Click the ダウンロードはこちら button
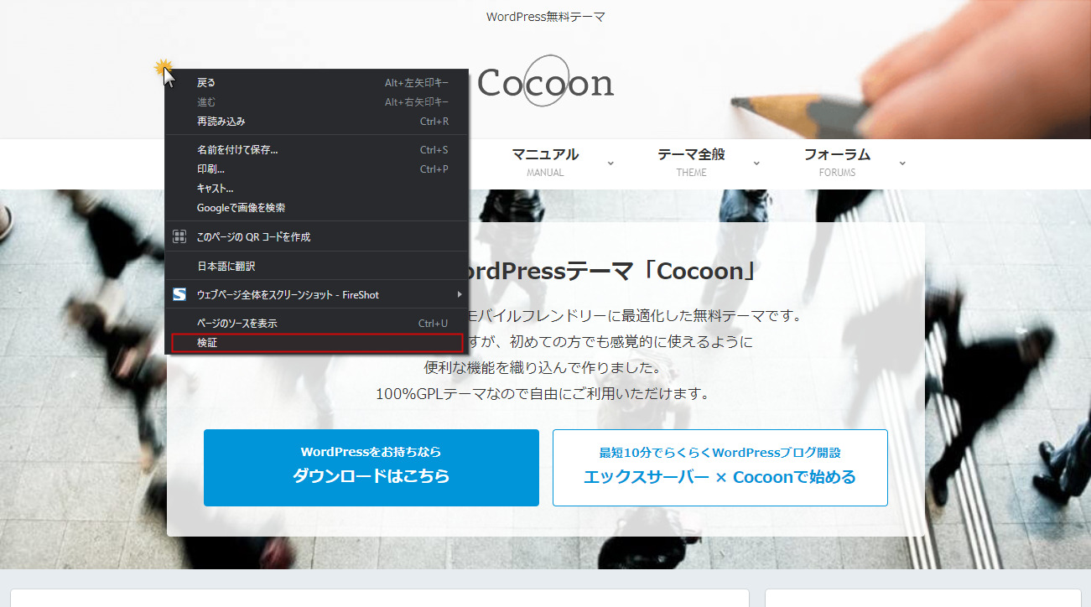This screenshot has width=1091, height=607. coord(371,468)
